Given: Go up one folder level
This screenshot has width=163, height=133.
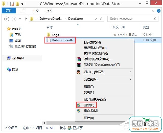Looking at the screenshot, I should pyautogui.click(x=26, y=19).
